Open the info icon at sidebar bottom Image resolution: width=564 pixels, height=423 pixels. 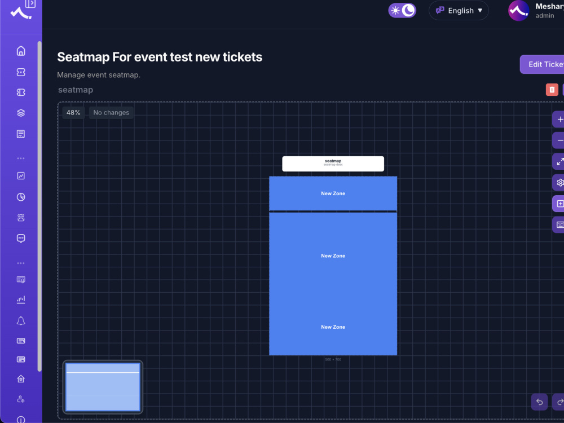21,420
